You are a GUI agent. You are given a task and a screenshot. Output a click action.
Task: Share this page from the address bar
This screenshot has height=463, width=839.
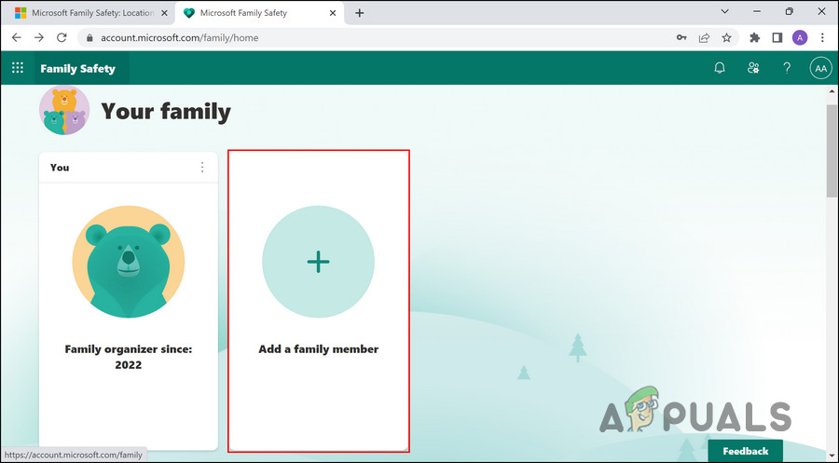[x=704, y=37]
